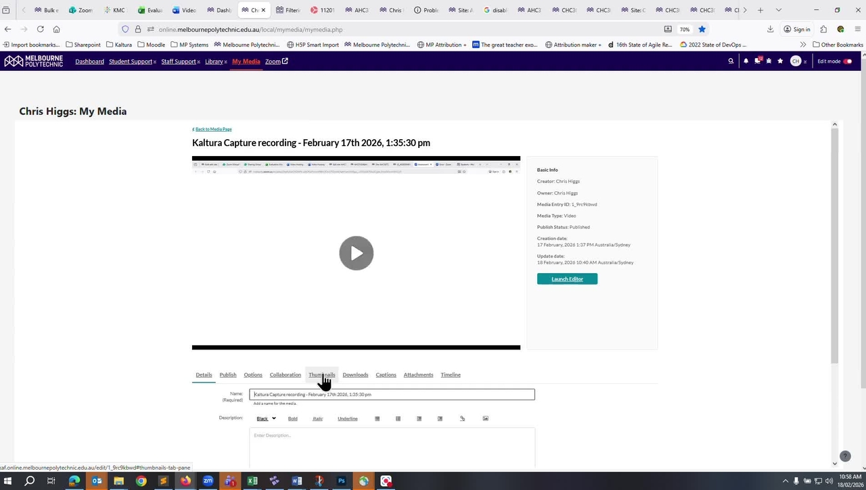Image resolution: width=866 pixels, height=490 pixels.
Task: Show more bookmarks chevron
Action: pyautogui.click(x=803, y=45)
